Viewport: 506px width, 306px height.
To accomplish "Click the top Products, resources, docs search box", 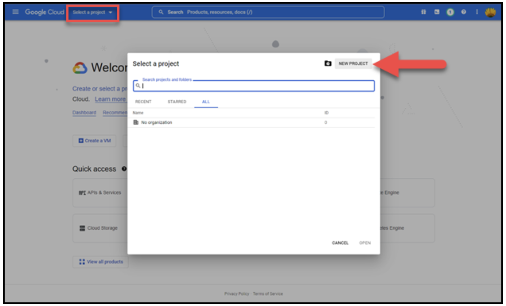I will [x=268, y=12].
